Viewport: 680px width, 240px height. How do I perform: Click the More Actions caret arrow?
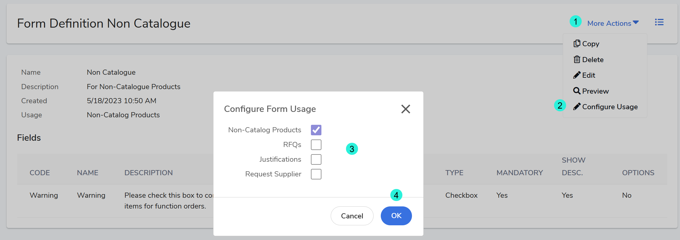pos(636,23)
